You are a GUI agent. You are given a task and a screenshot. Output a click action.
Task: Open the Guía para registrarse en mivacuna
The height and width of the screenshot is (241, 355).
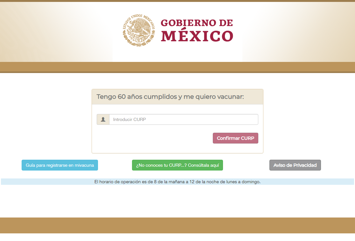click(x=60, y=165)
